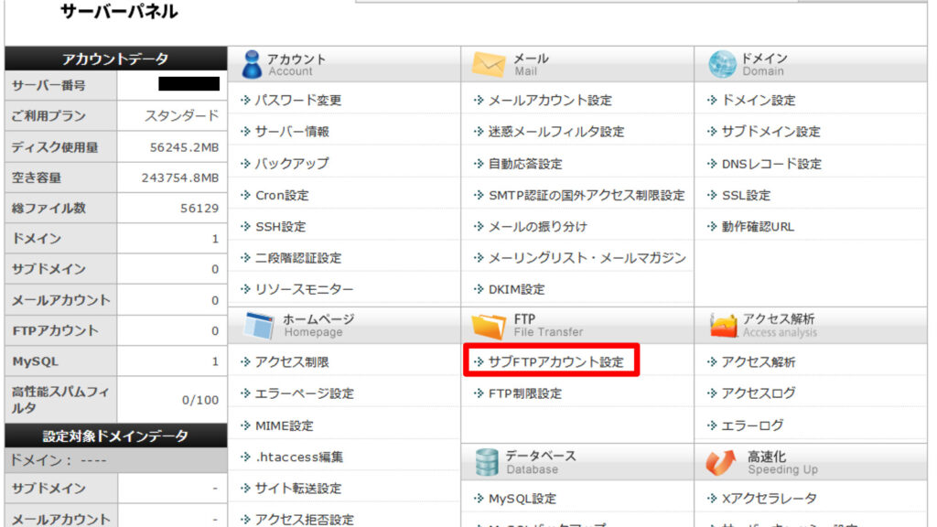Open パスワード変更 under Account
The width and height of the screenshot is (937, 527).
pyautogui.click(x=298, y=100)
